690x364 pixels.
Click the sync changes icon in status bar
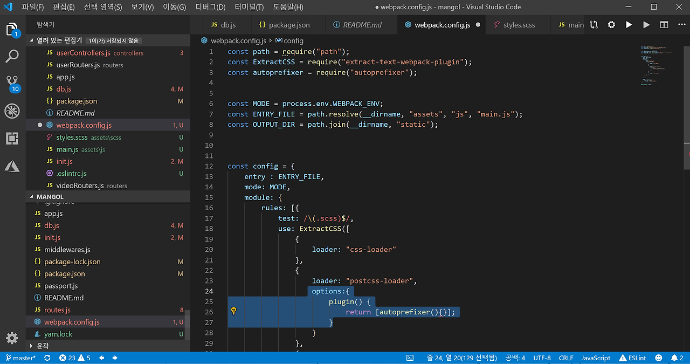(x=47, y=358)
